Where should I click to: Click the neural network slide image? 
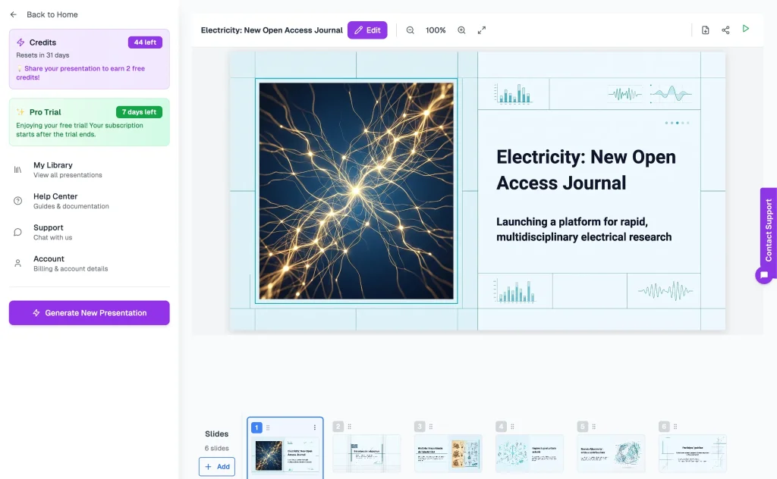point(357,191)
